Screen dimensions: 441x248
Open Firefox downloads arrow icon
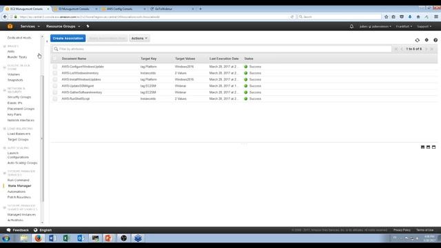coord(410,17)
